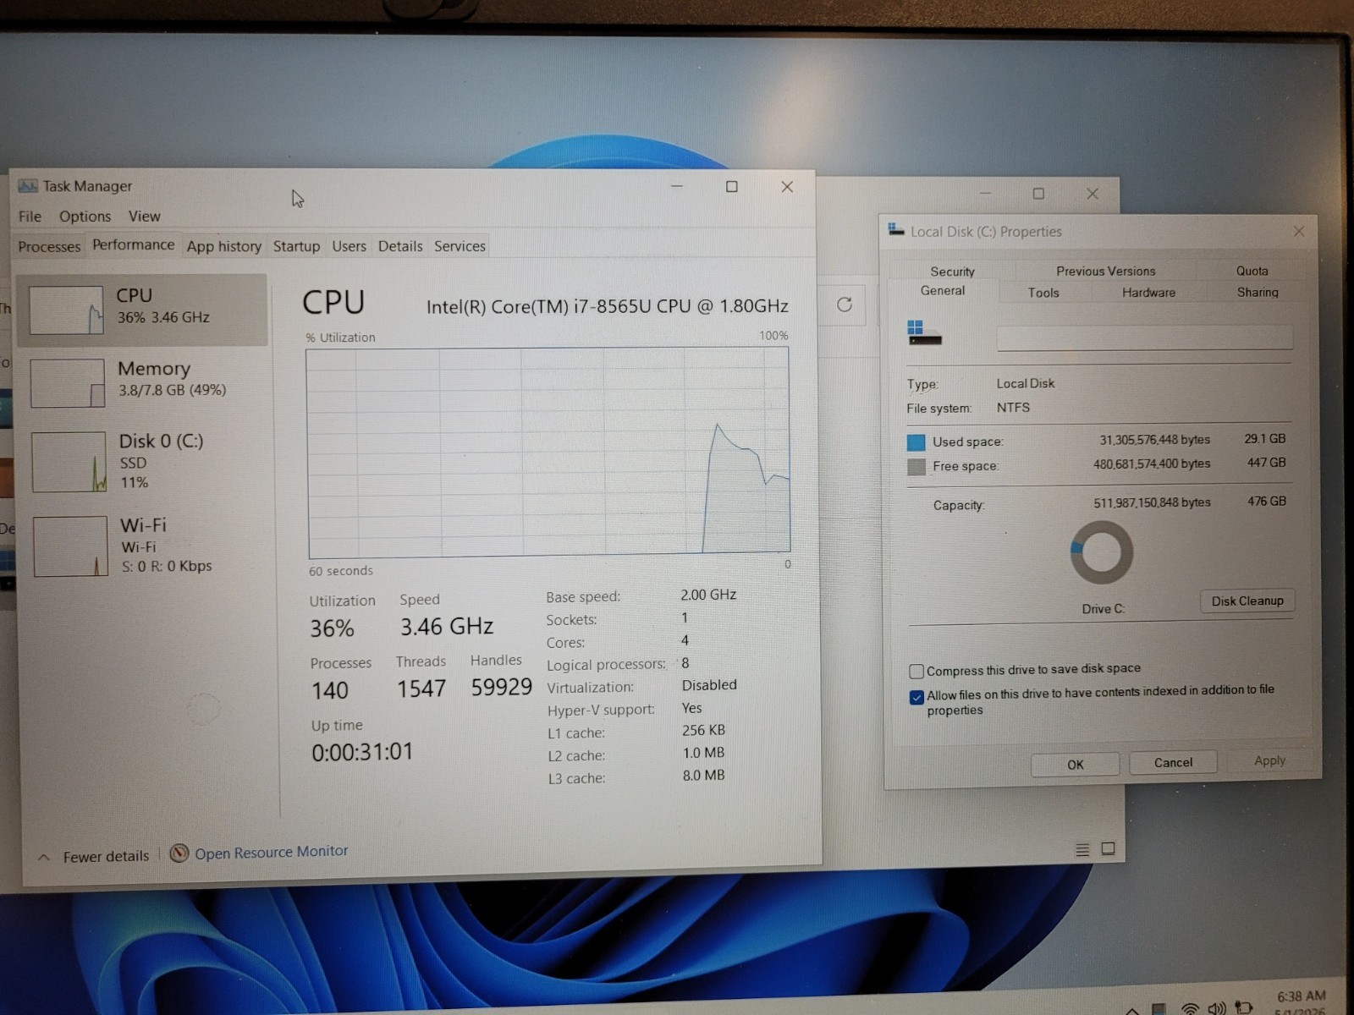Open the File menu in Task Manager
The width and height of the screenshot is (1354, 1015).
pyautogui.click(x=30, y=217)
